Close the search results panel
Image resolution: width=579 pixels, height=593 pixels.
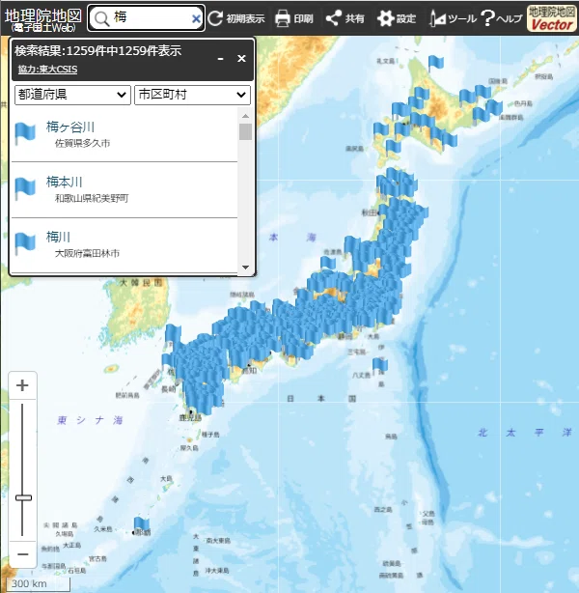coord(241,58)
